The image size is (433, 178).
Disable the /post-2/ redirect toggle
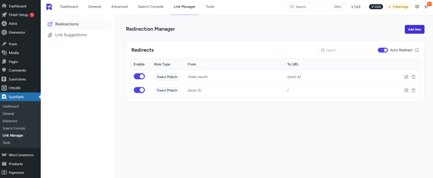[139, 90]
